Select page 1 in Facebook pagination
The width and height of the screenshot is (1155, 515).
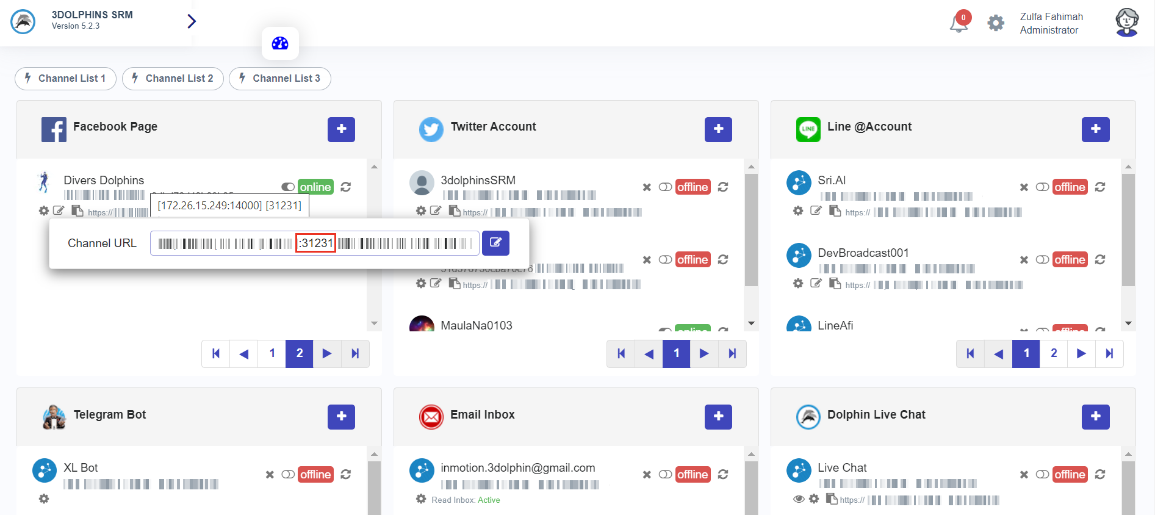click(272, 353)
